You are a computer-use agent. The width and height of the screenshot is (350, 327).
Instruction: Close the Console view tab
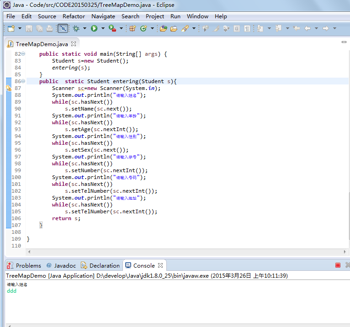(160, 265)
